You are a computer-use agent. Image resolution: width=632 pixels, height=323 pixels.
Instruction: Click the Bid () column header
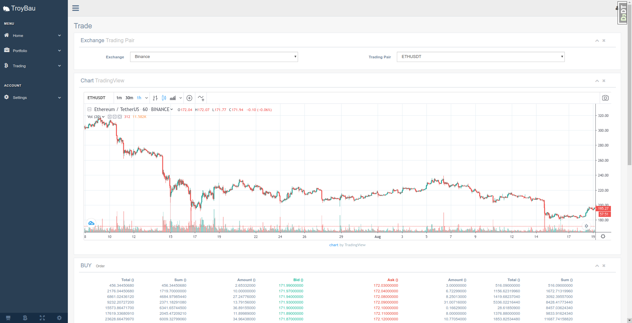coord(298,280)
